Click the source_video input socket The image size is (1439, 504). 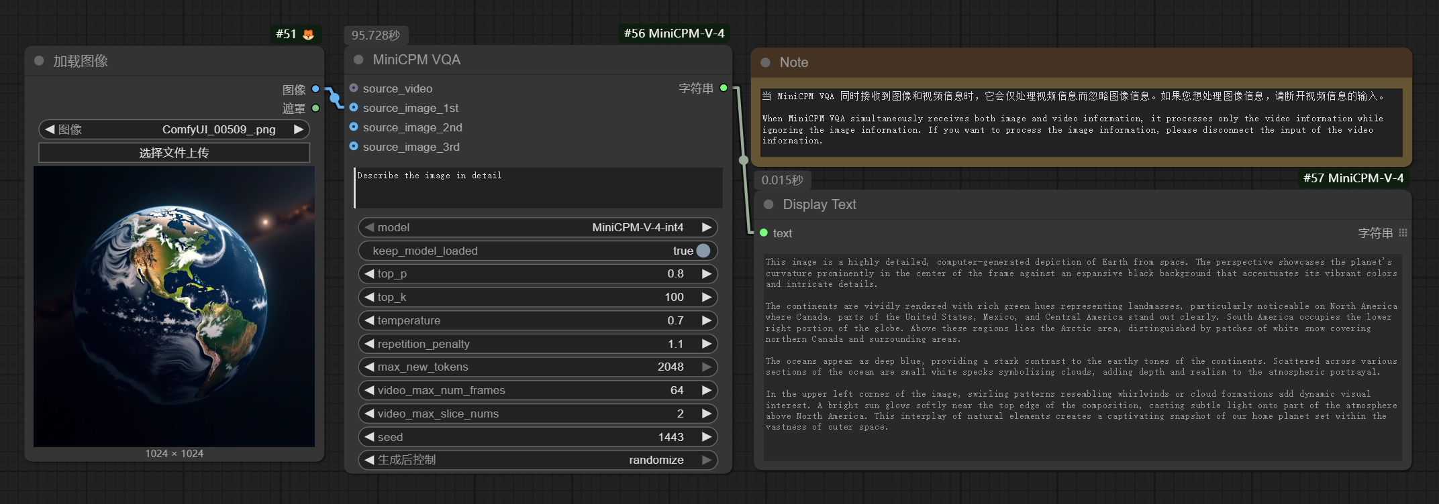[x=354, y=88]
